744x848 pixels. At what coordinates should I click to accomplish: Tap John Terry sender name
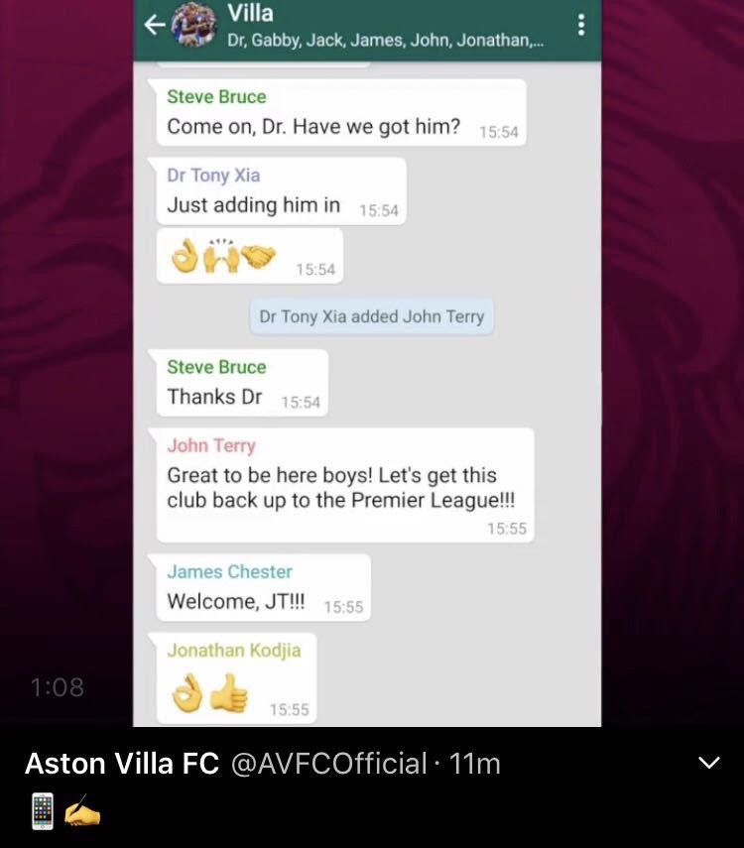[x=211, y=445]
